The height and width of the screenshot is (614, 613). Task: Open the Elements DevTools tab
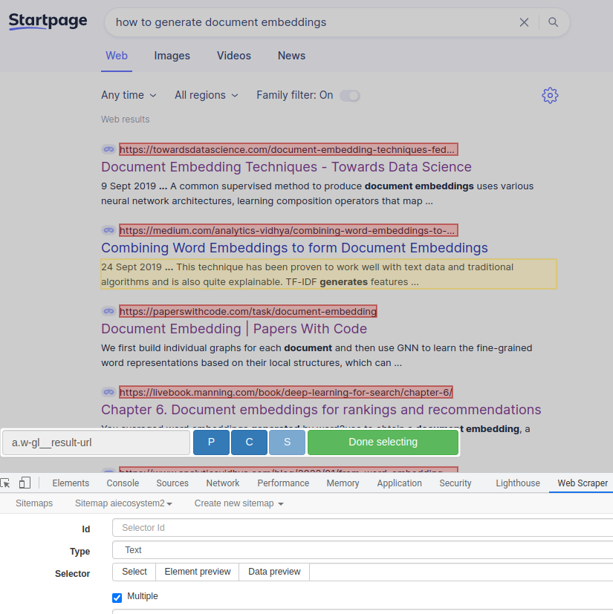click(71, 483)
